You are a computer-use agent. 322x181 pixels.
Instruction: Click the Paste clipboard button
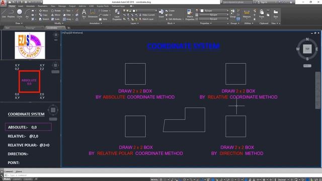tap(262, 14)
